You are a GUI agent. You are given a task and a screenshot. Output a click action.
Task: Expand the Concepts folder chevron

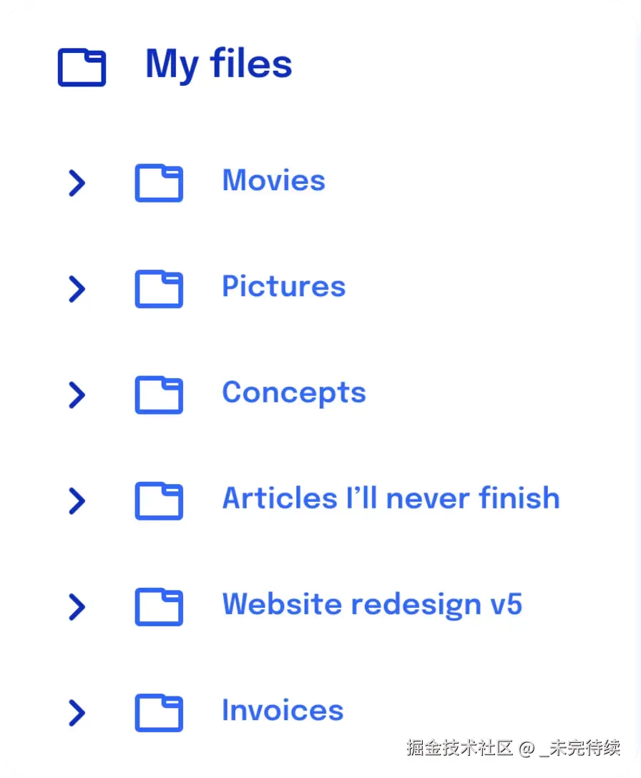coord(77,395)
